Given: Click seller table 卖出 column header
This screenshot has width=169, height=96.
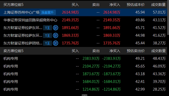Looking at the screenshot, I should click(x=96, y=51).
